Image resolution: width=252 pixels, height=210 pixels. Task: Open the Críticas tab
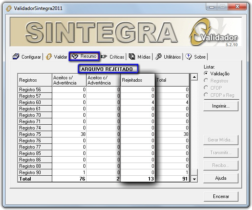point(113,57)
